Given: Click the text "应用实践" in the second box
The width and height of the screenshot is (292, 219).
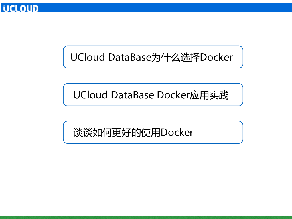Looking at the screenshot, I should click(x=209, y=95).
